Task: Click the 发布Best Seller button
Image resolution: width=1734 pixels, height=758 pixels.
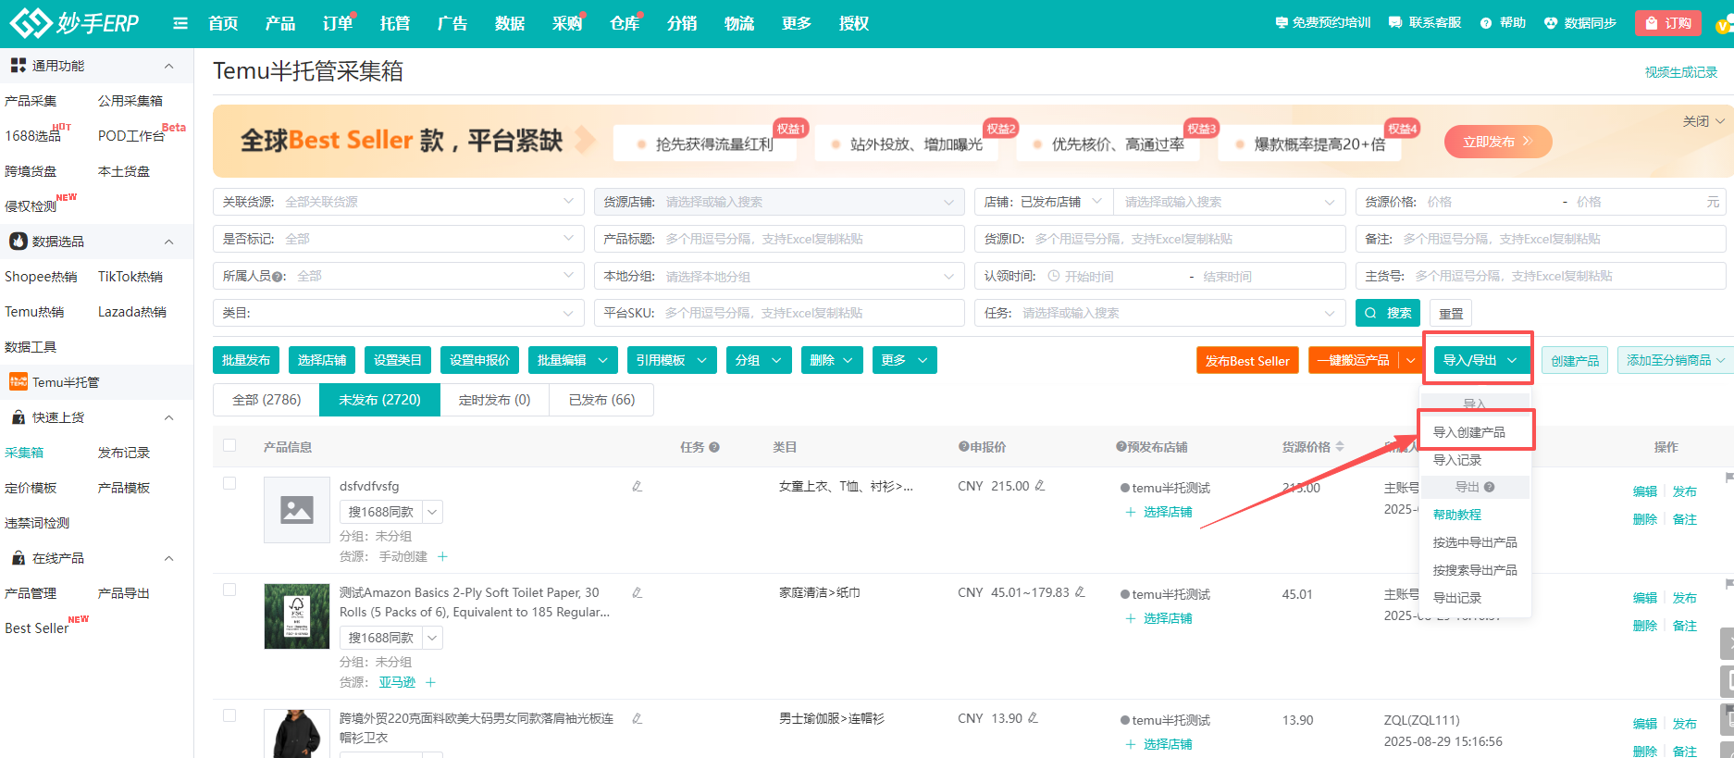Action: (x=1247, y=360)
